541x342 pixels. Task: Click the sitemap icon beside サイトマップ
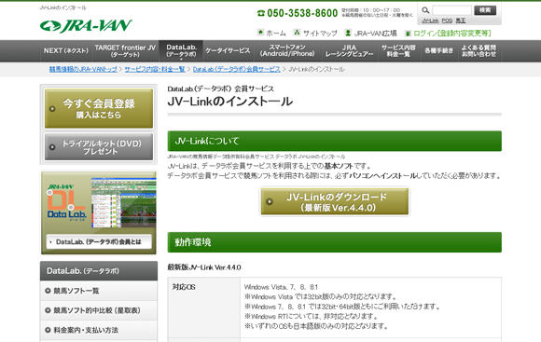pyautogui.click(x=297, y=33)
